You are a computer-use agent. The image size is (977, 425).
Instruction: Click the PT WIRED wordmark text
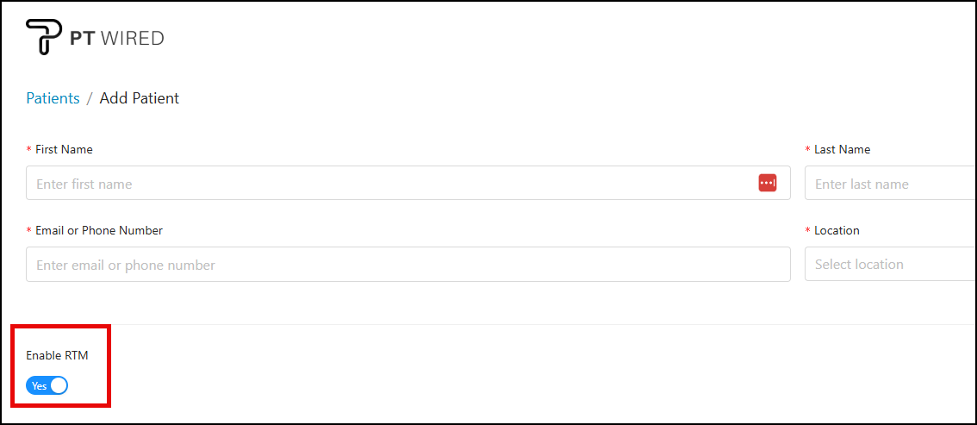(x=116, y=38)
